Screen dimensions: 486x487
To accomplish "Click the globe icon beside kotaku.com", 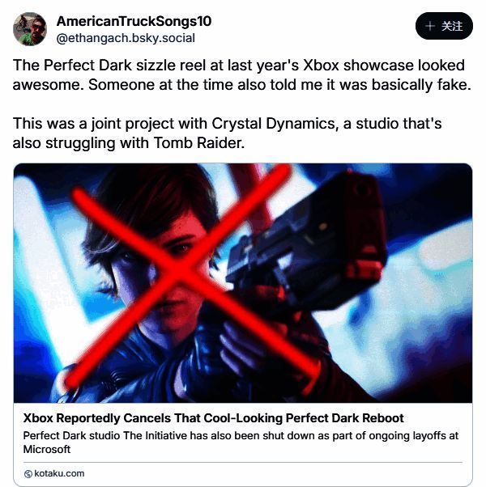I will pyautogui.click(x=28, y=473).
